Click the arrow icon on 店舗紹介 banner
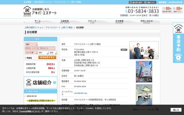 pos(55,83)
